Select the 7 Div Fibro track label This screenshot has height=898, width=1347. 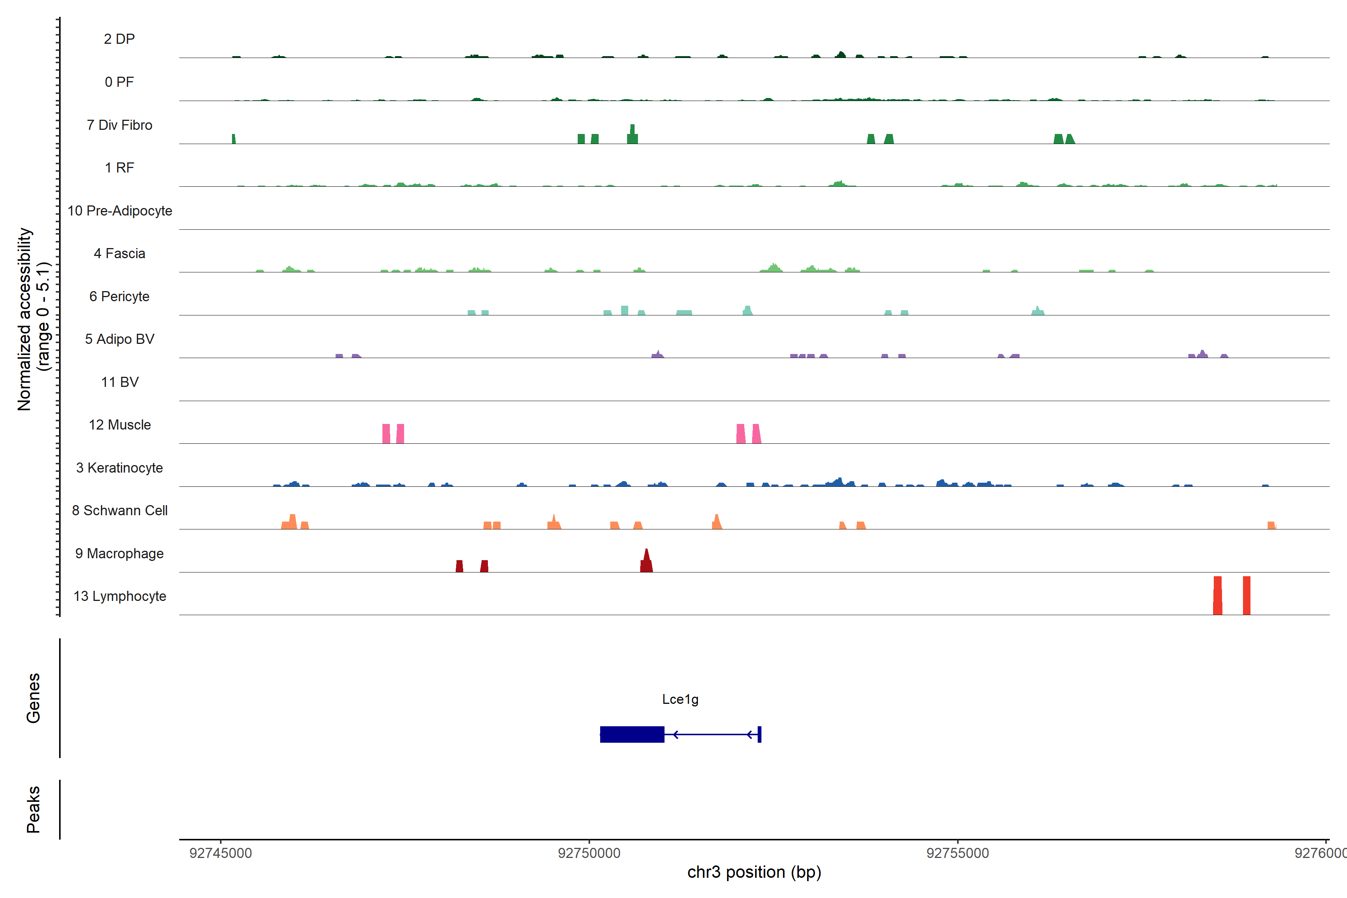(119, 125)
